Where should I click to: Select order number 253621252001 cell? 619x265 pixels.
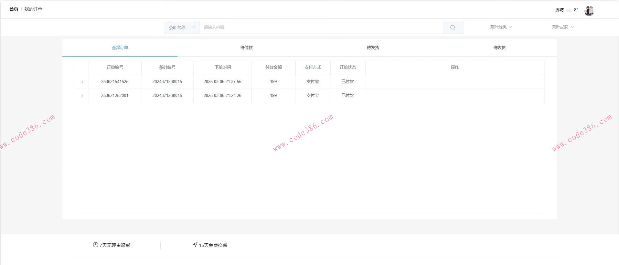[115, 96]
